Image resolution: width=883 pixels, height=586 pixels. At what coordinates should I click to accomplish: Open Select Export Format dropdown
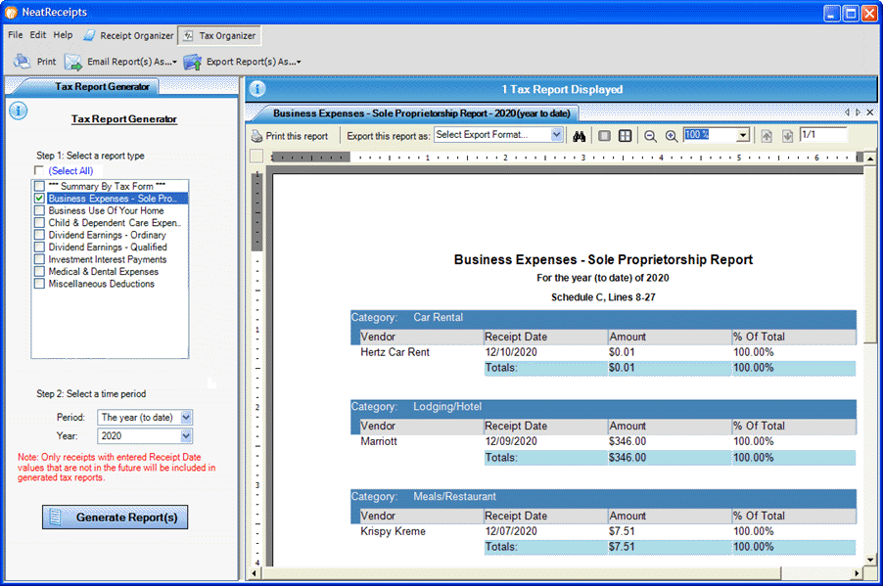[556, 135]
